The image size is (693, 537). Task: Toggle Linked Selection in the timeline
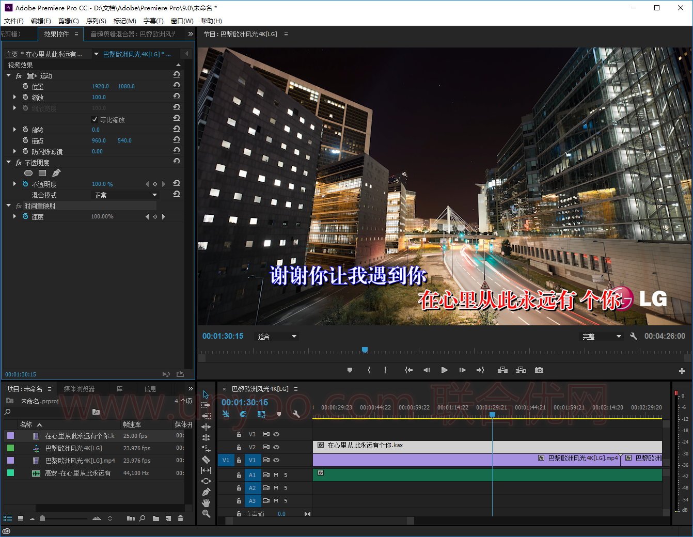[261, 414]
